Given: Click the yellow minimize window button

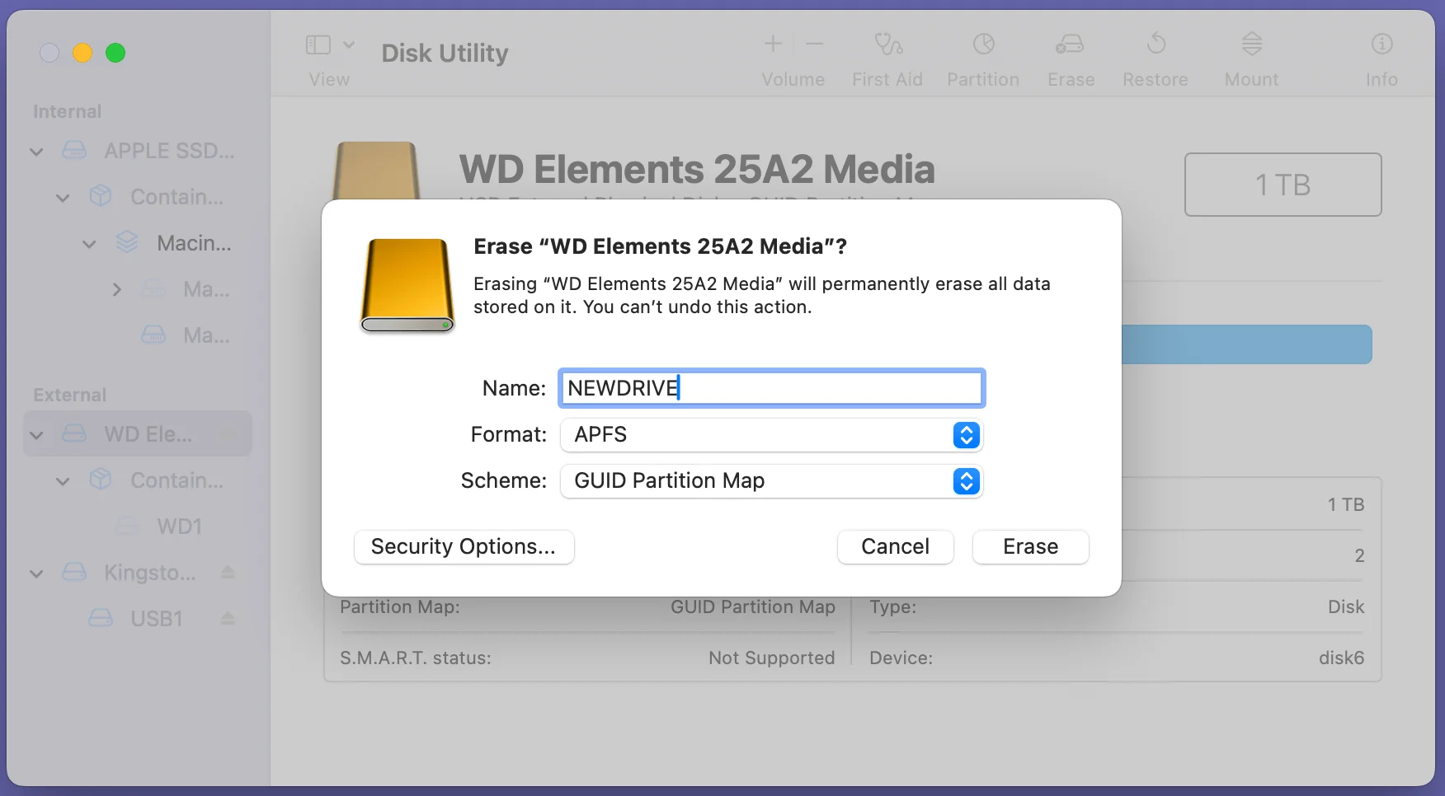Looking at the screenshot, I should click(x=82, y=53).
